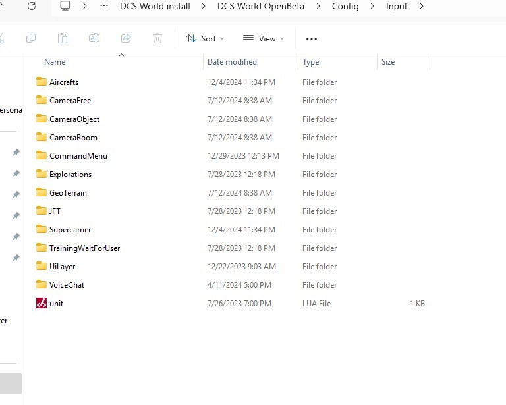Click the Refresh icon in address bar
This screenshot has width=506, height=405.
tap(32, 6)
